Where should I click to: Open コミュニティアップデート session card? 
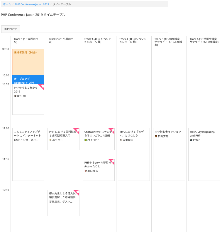point(28,154)
